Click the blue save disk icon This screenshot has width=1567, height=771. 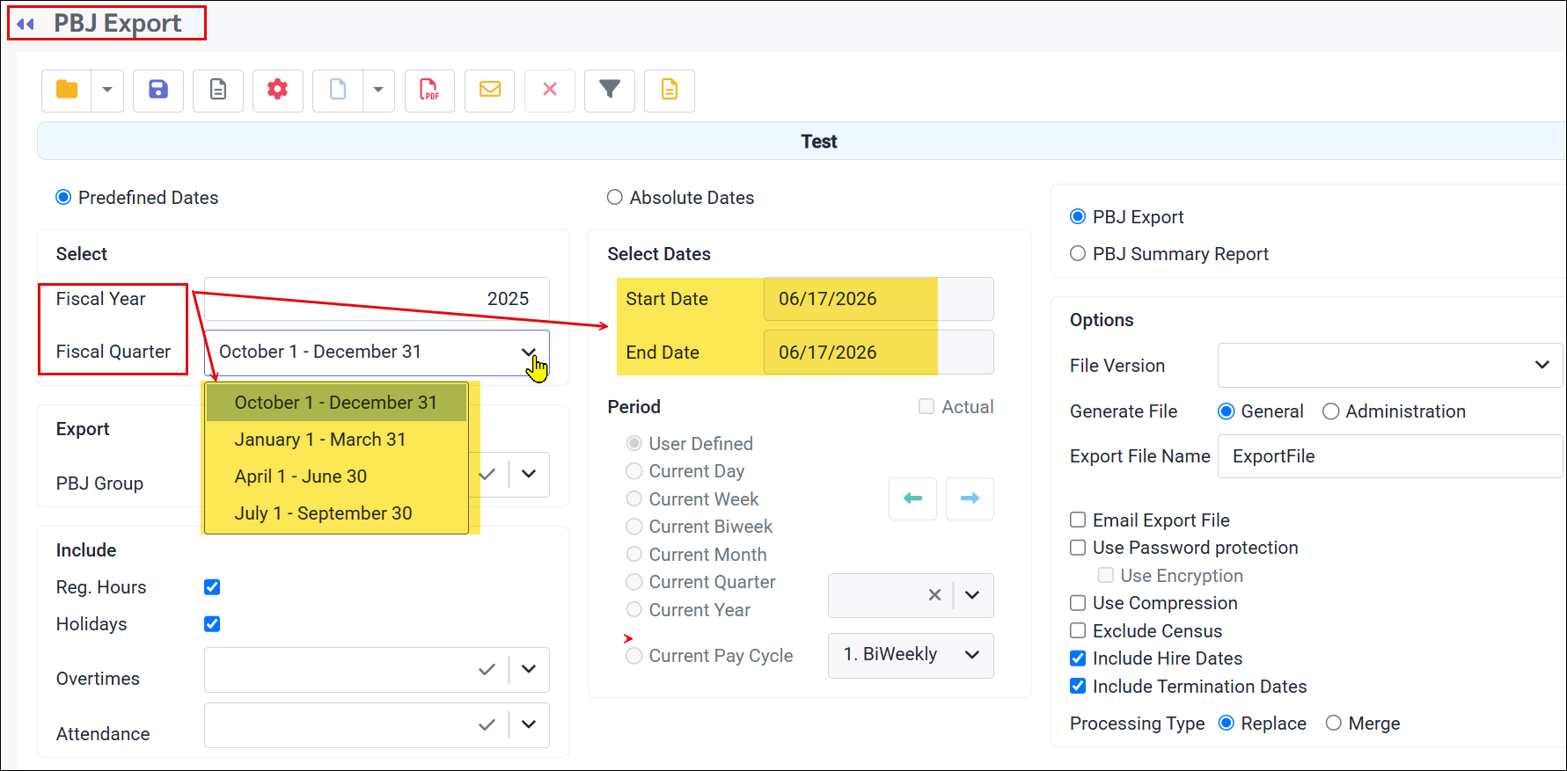(158, 90)
